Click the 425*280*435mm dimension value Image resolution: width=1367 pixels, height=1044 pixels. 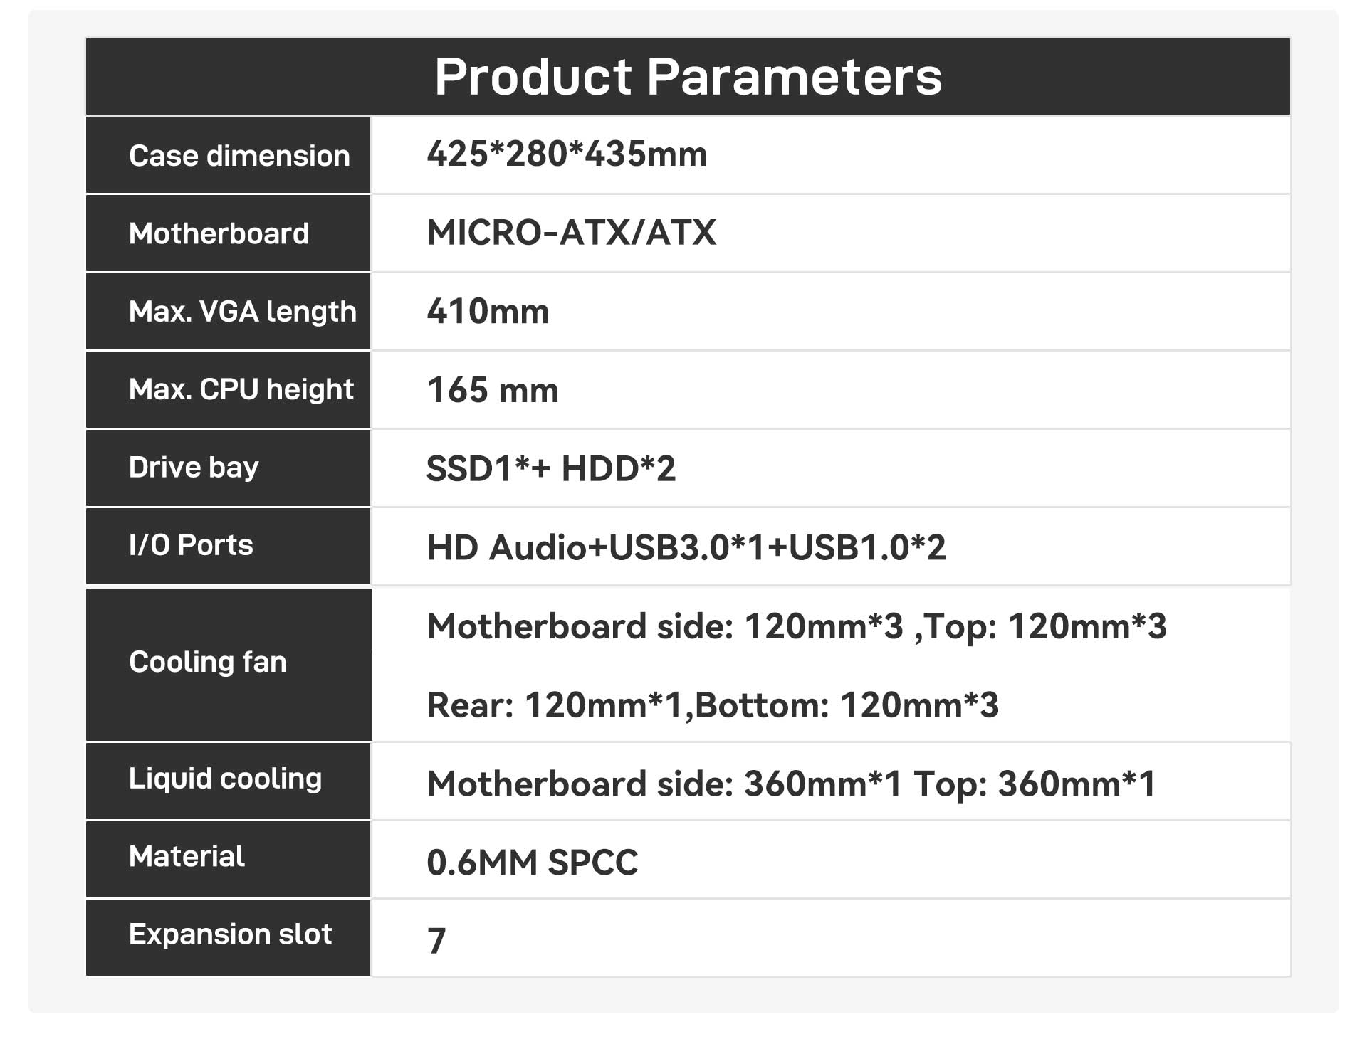[x=567, y=154]
